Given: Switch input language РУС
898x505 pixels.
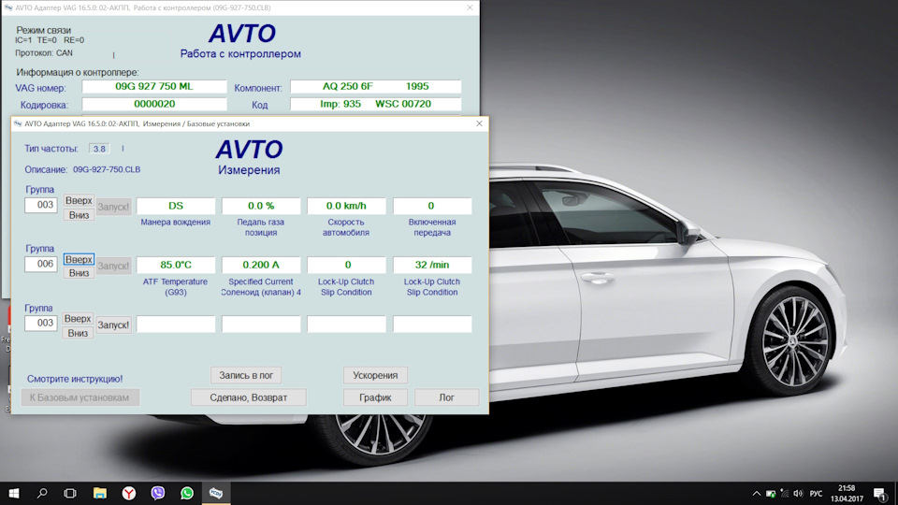Looking at the screenshot, I should pyautogui.click(x=816, y=494).
